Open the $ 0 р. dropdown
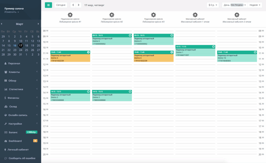 click(x=213, y=5)
